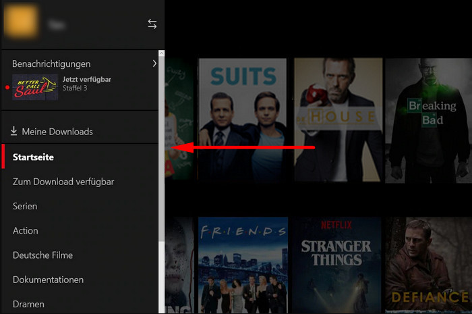This screenshot has height=314, width=472.
Task: Open Deutsche Filme category
Action: tap(42, 255)
